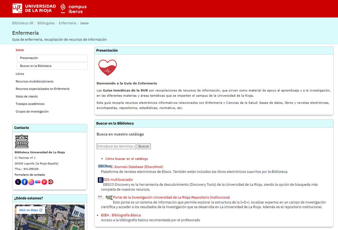Open BIBA: Bibliografía Básica
This screenshot has width=338, height=230.
click(121, 215)
